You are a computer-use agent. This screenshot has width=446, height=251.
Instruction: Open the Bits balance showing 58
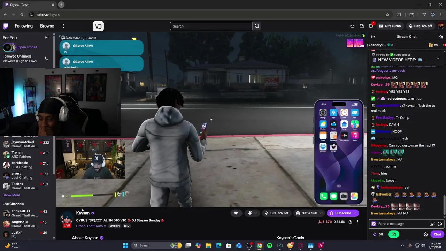(378, 234)
